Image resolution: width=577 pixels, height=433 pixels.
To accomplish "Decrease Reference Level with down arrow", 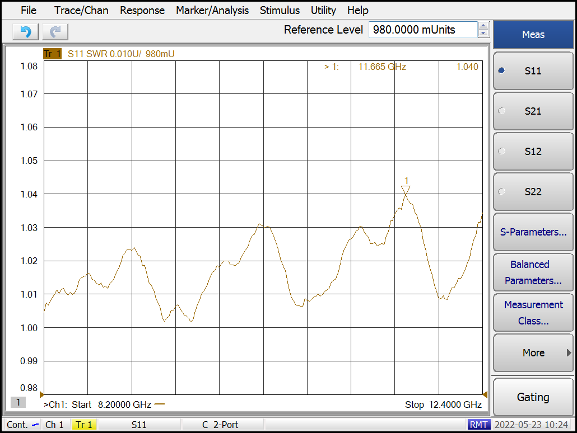I will click(483, 34).
